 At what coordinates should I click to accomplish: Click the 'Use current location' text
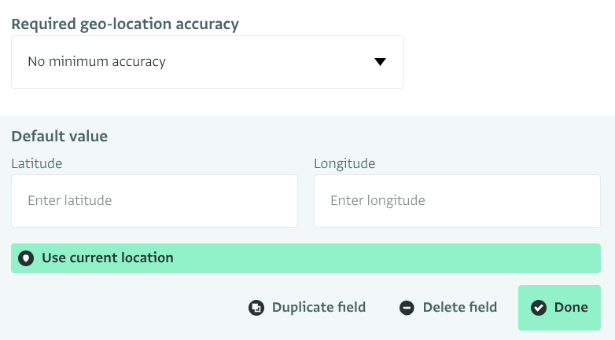pyautogui.click(x=108, y=258)
